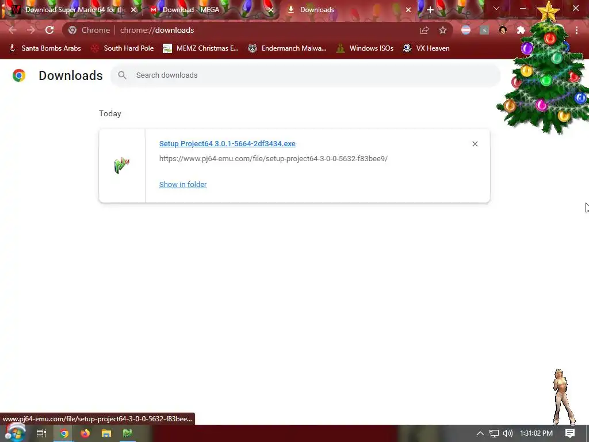Image resolution: width=589 pixels, height=442 pixels.
Task: Open the notification center icon
Action: click(x=570, y=433)
